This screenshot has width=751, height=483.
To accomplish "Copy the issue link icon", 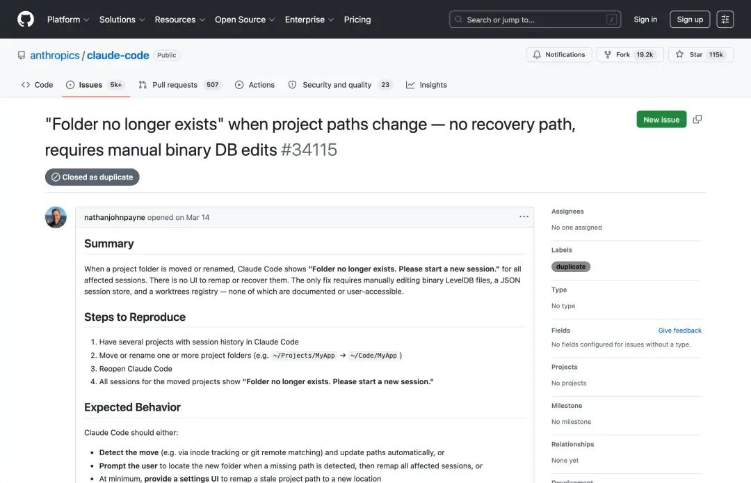I will pyautogui.click(x=697, y=119).
